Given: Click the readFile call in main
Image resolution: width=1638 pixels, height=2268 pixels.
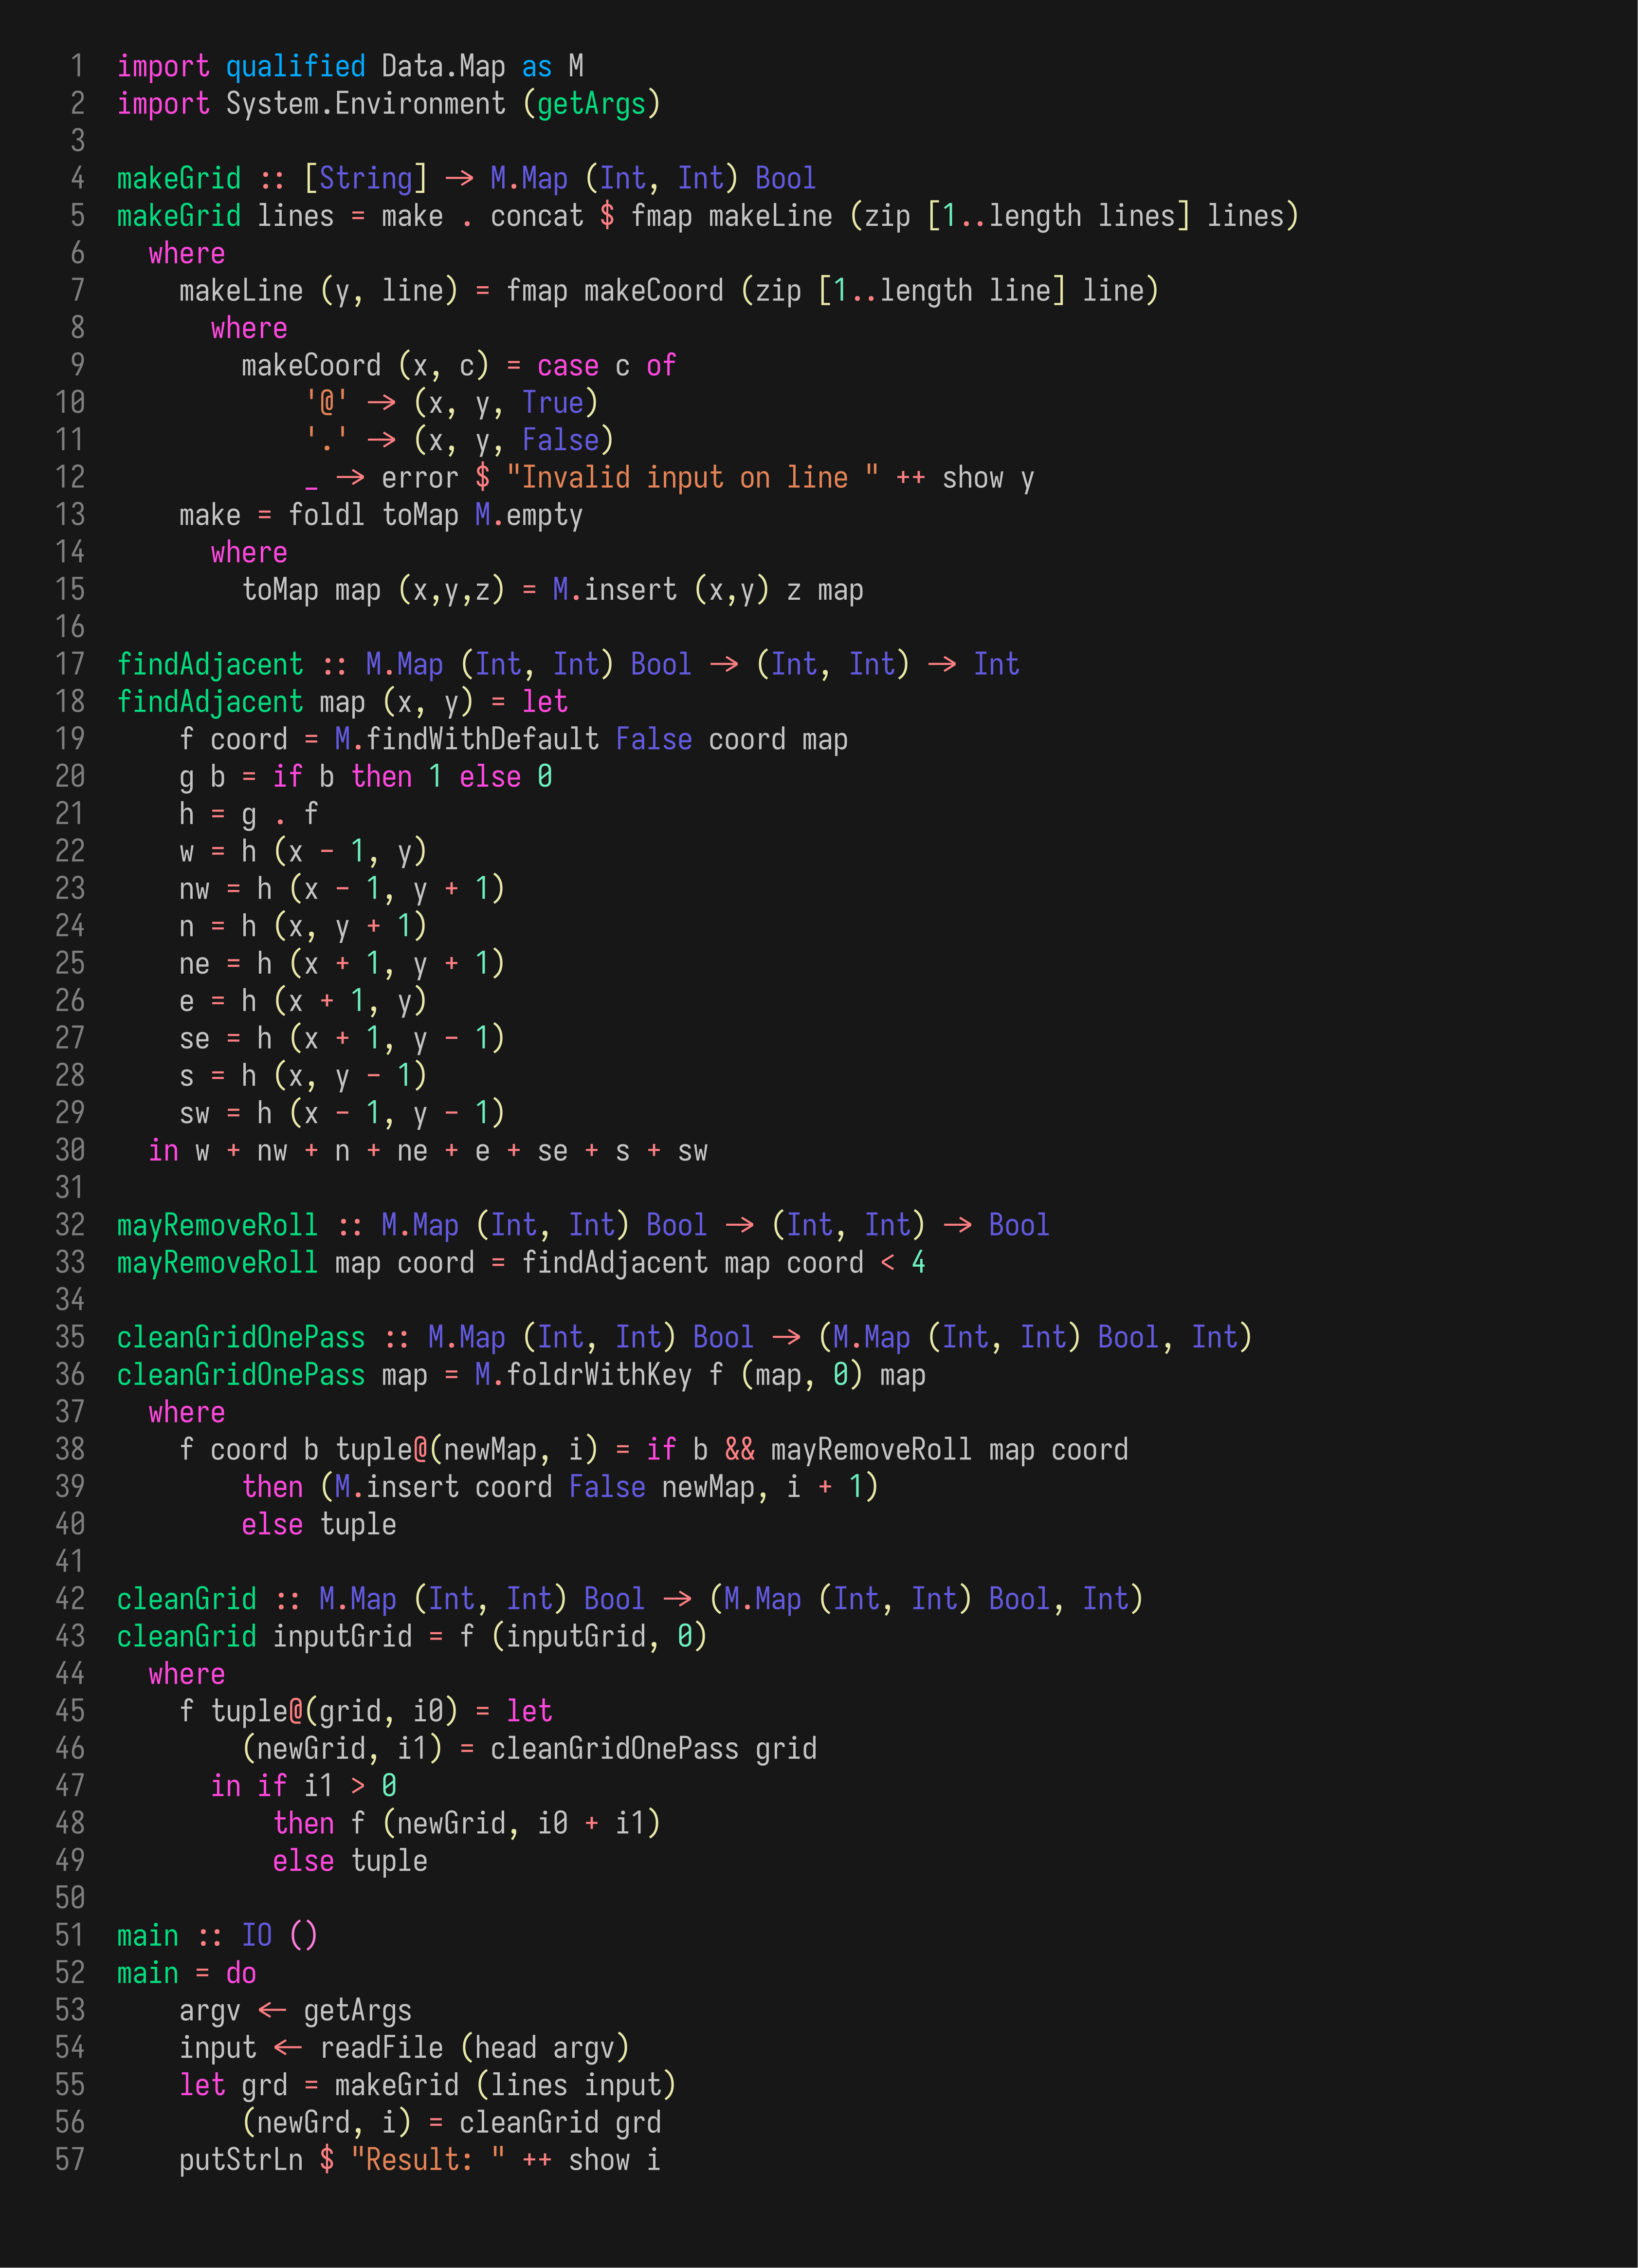Looking at the screenshot, I should coord(381,2047).
